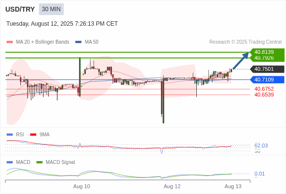Click the 40.7926 resistance price label
286x194 pixels.
[x=264, y=58]
